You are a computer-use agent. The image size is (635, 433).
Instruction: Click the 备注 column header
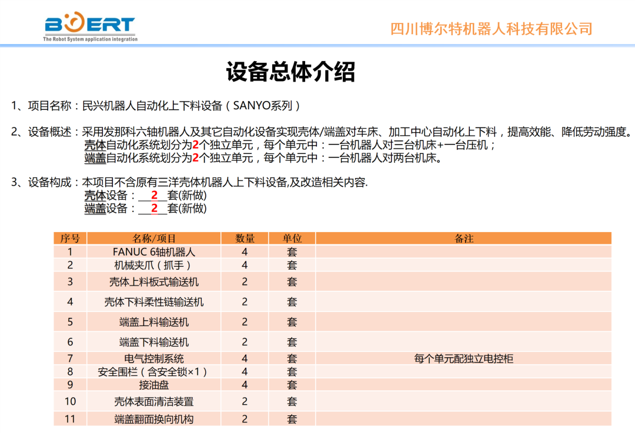point(464,239)
